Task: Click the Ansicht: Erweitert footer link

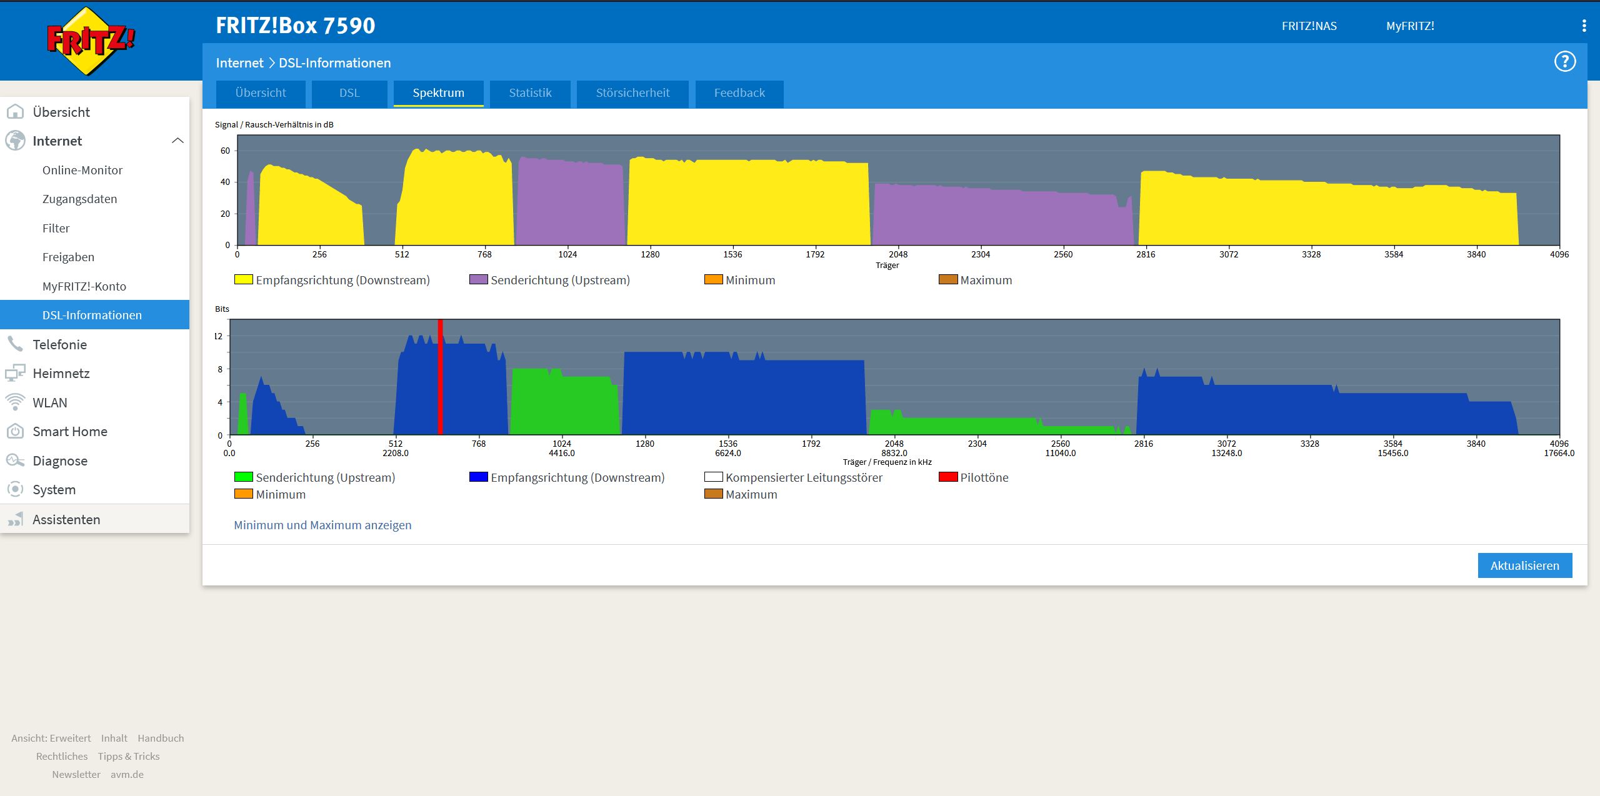Action: click(x=51, y=739)
